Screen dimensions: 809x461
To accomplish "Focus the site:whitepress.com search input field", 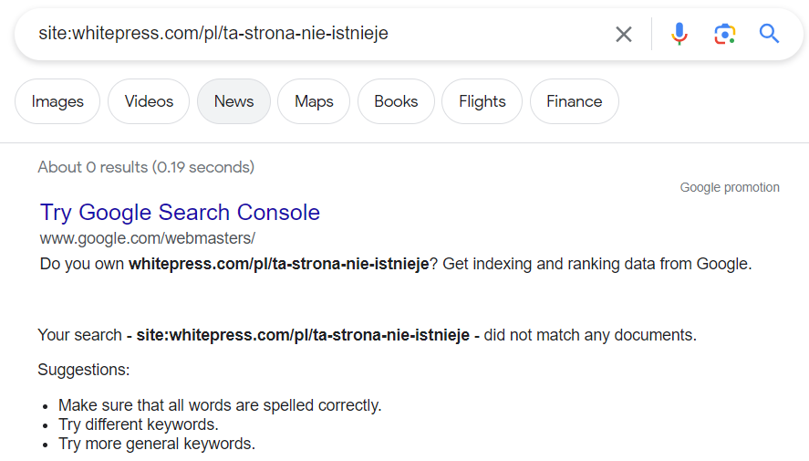I will (320, 34).
